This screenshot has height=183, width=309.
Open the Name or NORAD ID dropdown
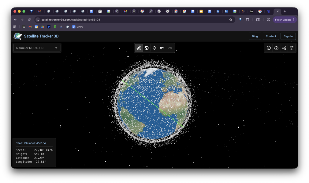point(37,48)
